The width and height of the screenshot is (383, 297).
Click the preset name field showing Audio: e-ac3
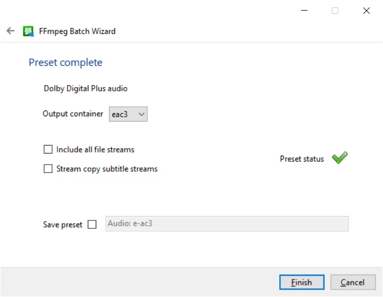227,224
